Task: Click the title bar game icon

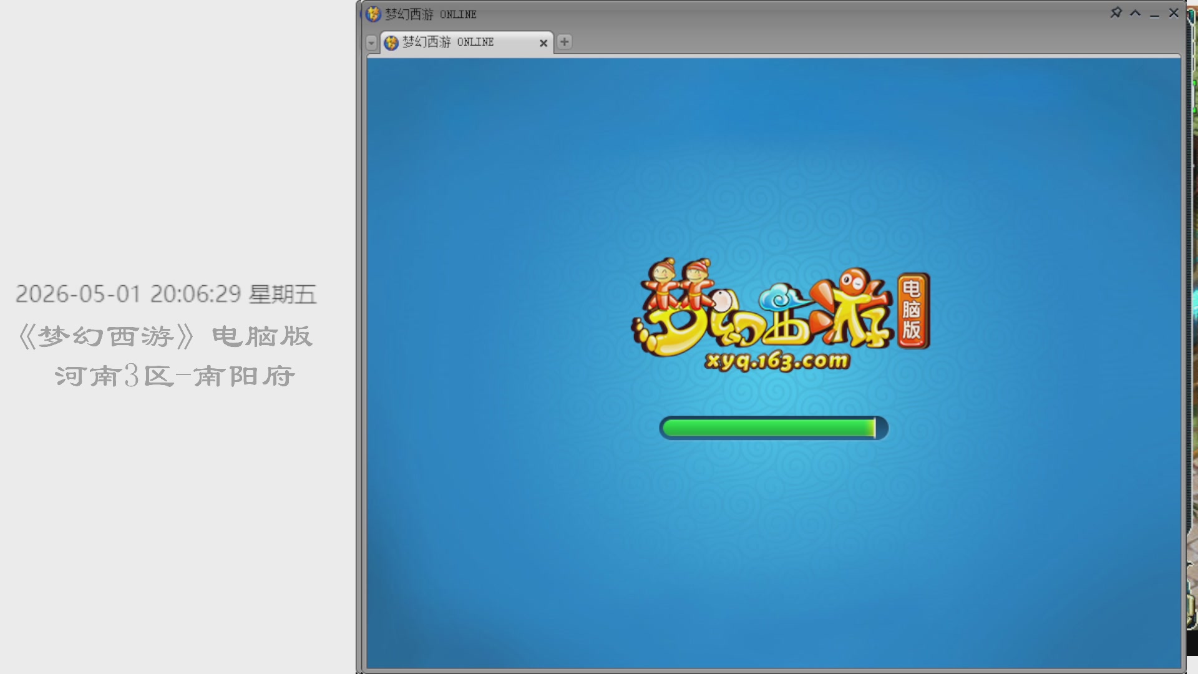Action: [x=373, y=14]
